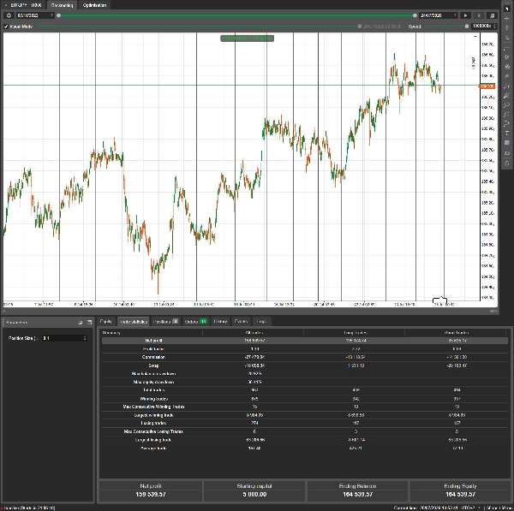The width and height of the screenshot is (514, 511).
Task: Click the Summary column header
Action: [111, 333]
